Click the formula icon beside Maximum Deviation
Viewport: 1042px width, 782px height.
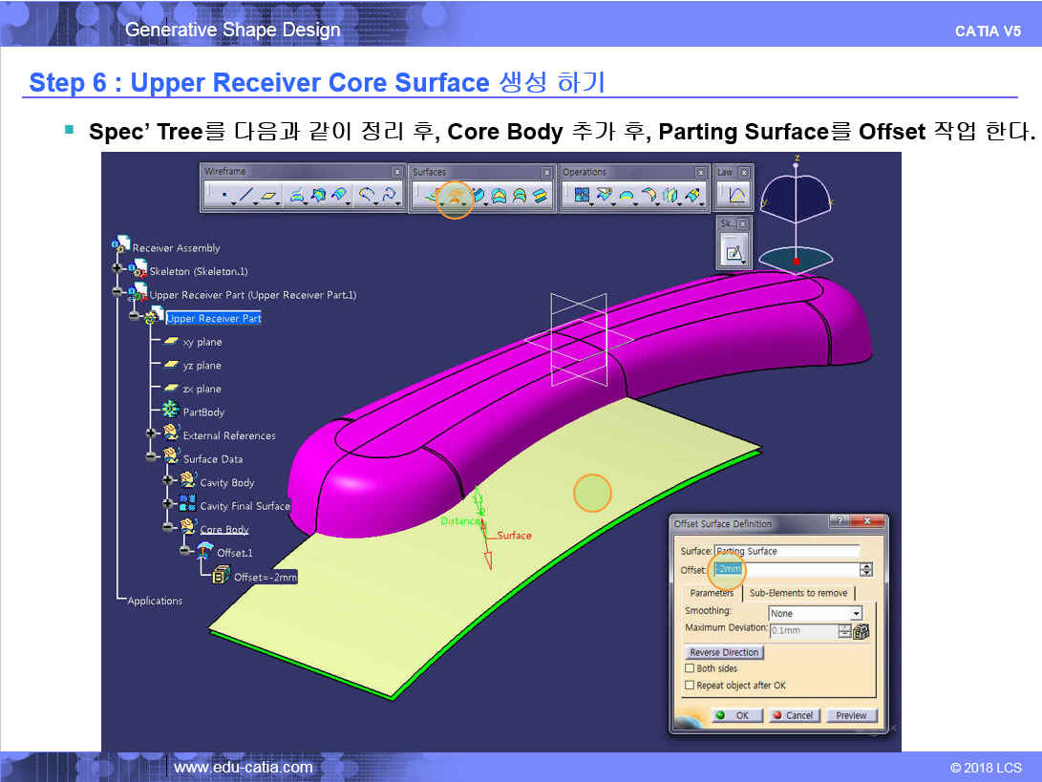pos(861,631)
